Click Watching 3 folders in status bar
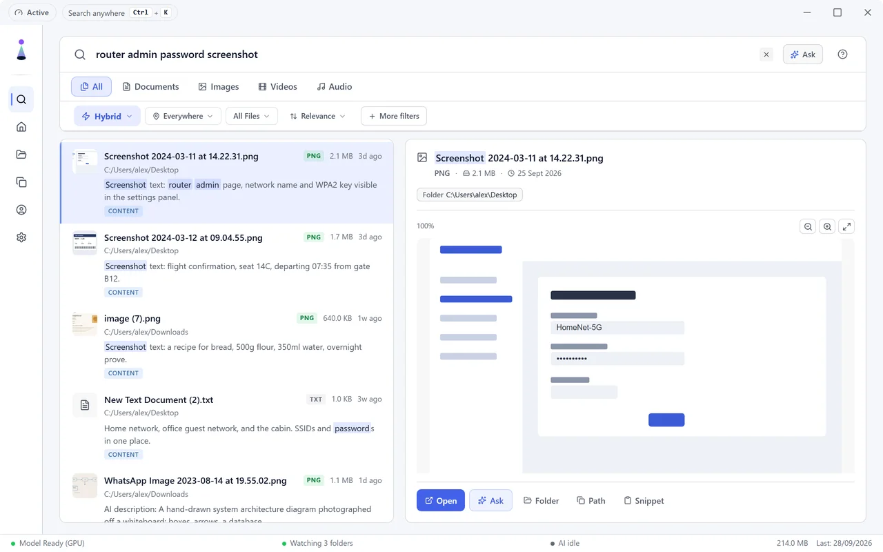The image size is (883, 552). pyautogui.click(x=317, y=543)
